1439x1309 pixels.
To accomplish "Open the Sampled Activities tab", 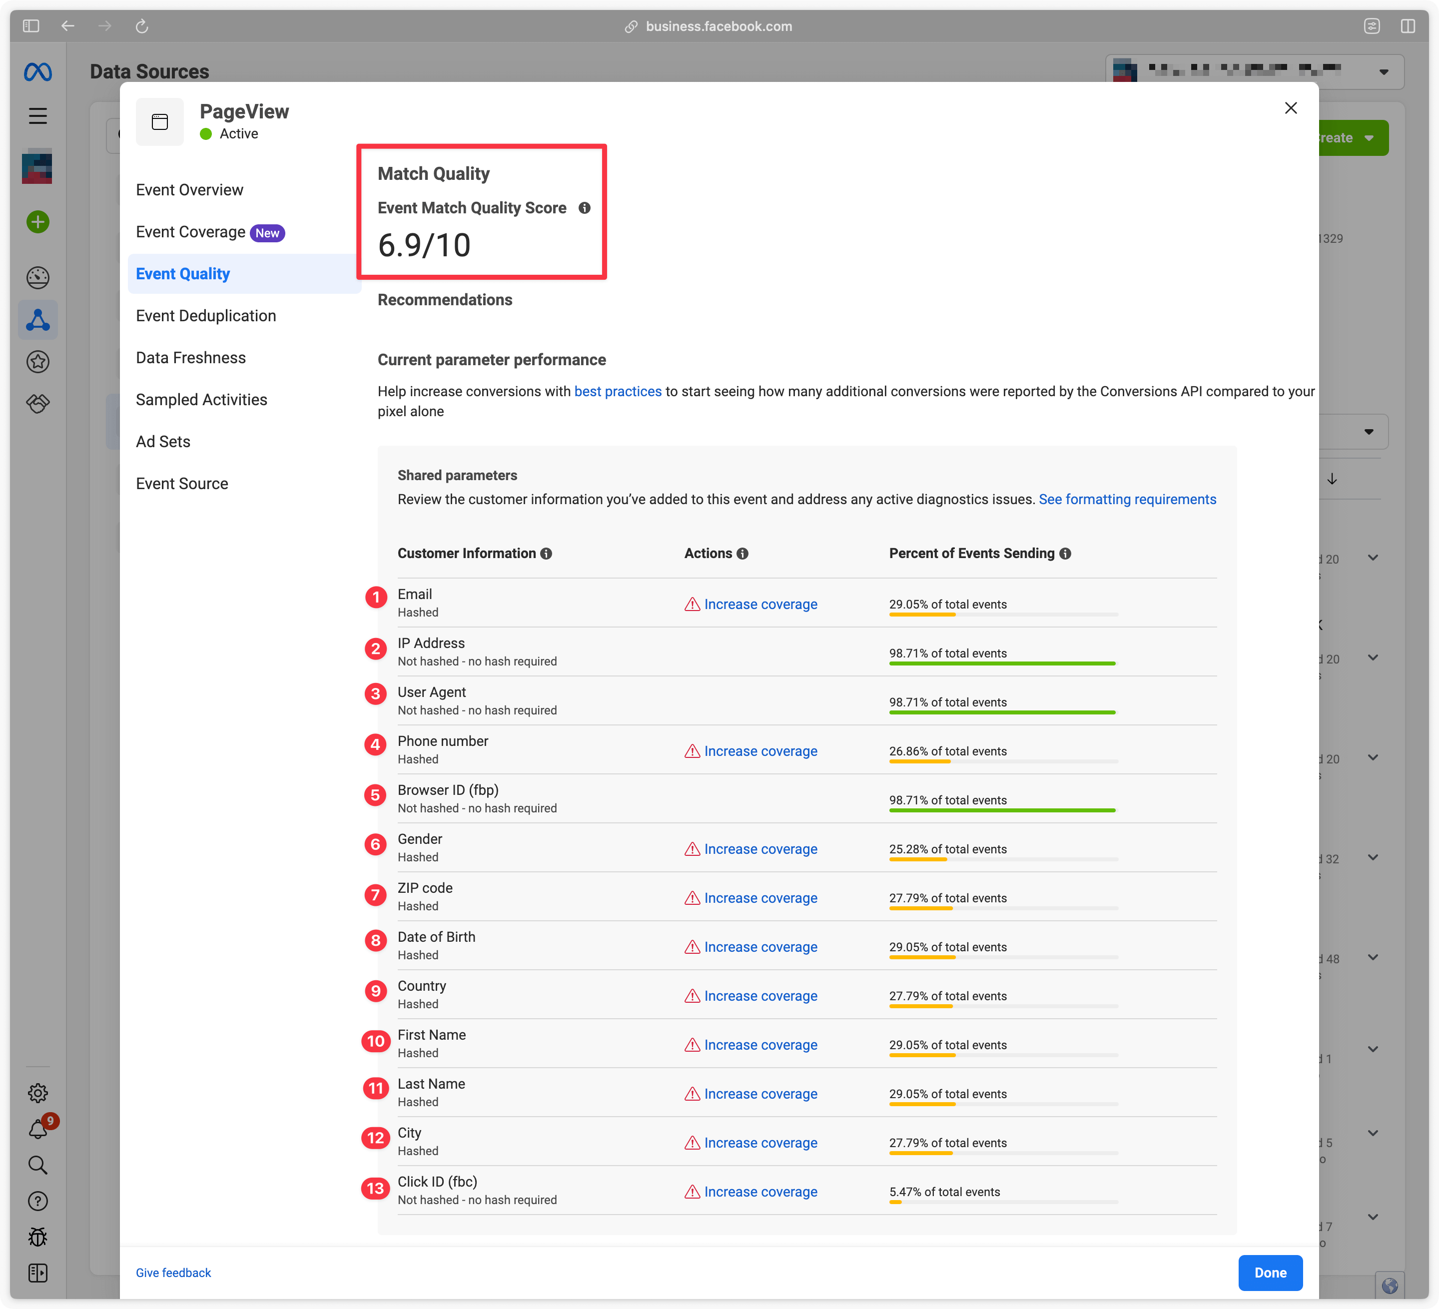I will coord(201,400).
